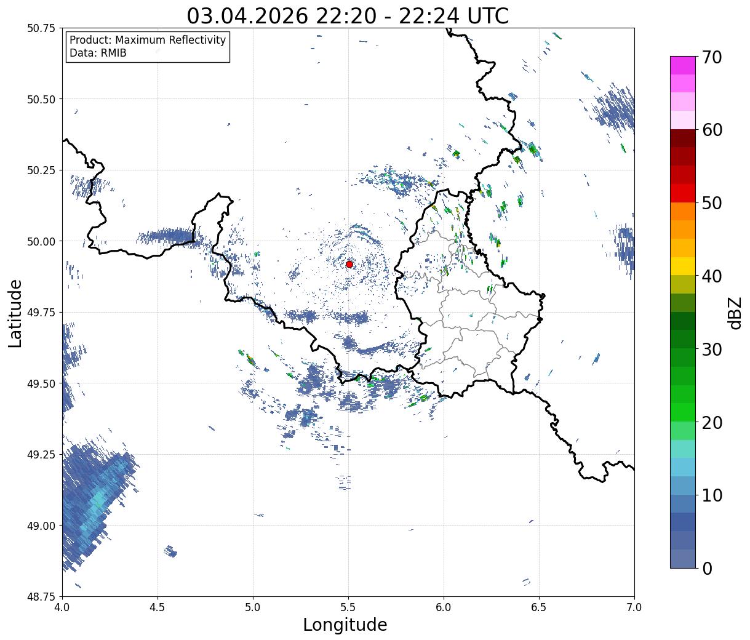Image resolution: width=750 pixels, height=640 pixels.
Task: Click the red radar location marker
Action: click(349, 264)
